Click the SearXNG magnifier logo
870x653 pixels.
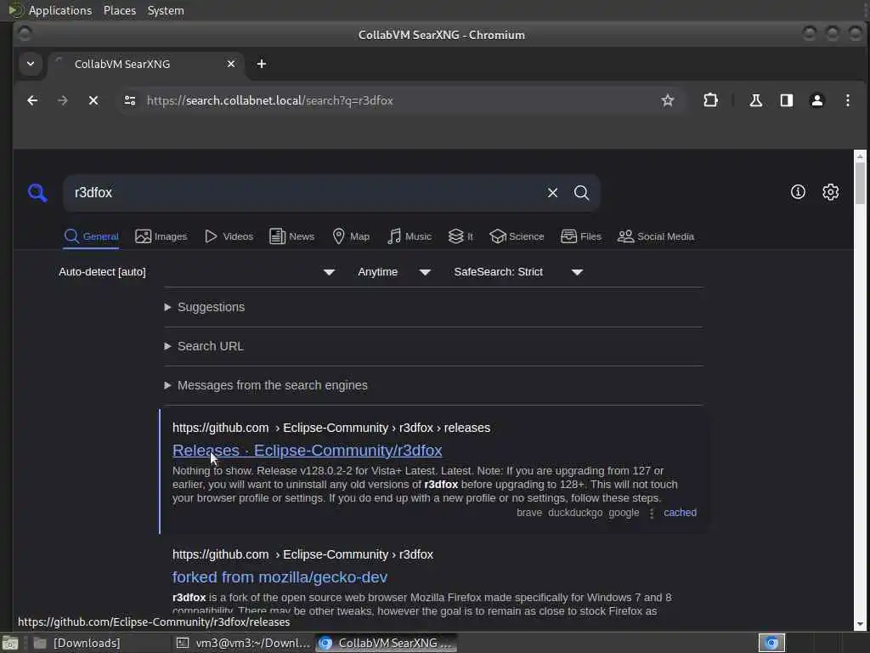click(37, 193)
